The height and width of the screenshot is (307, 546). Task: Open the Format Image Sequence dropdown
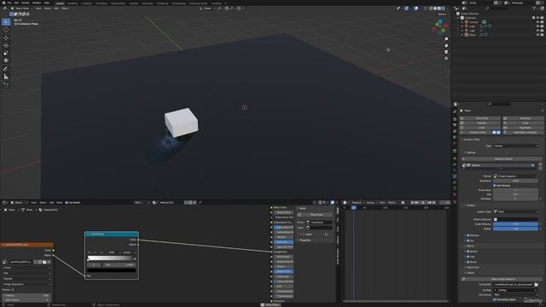pyautogui.click(x=515, y=177)
